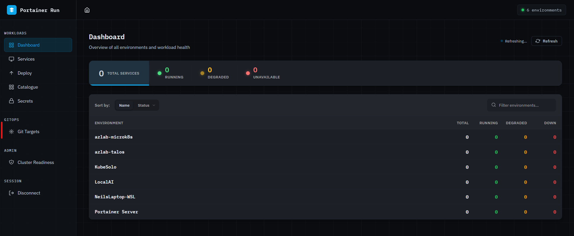This screenshot has width=574, height=236.
Task: Click the DEGRADED column header in table
Action: click(516, 123)
